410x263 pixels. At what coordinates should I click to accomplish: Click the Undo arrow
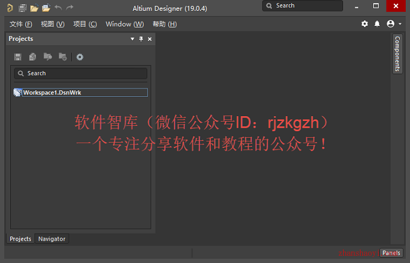click(x=58, y=8)
